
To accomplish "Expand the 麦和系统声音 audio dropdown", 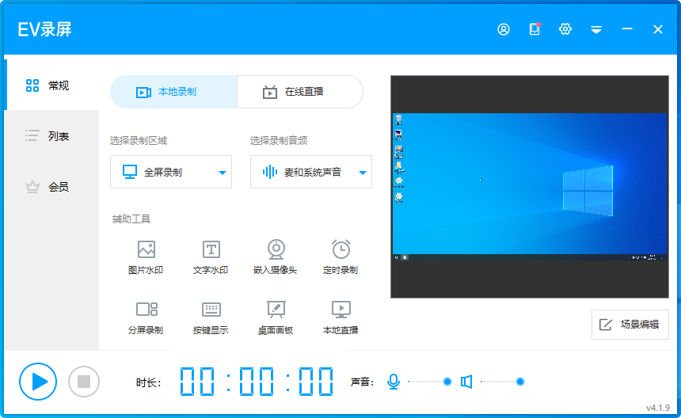I will (311, 172).
